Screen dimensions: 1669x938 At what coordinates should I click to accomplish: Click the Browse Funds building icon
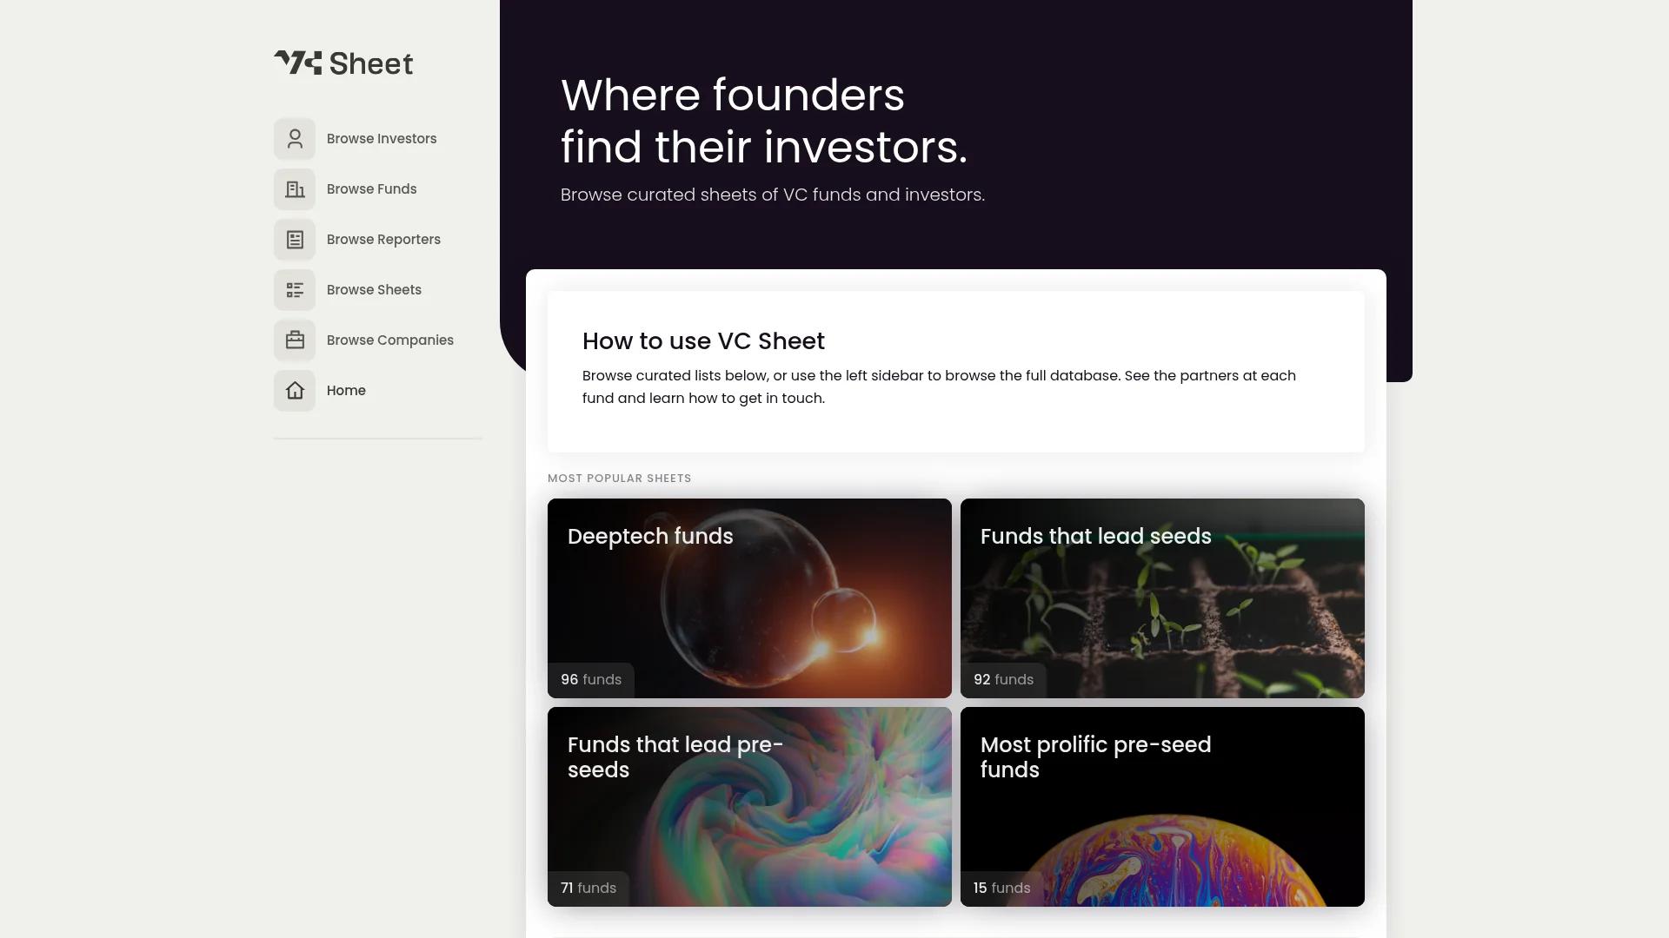[x=295, y=189]
